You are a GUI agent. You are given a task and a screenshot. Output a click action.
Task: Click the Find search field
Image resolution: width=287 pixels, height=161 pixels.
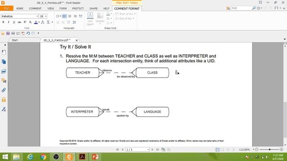pos(241,8)
